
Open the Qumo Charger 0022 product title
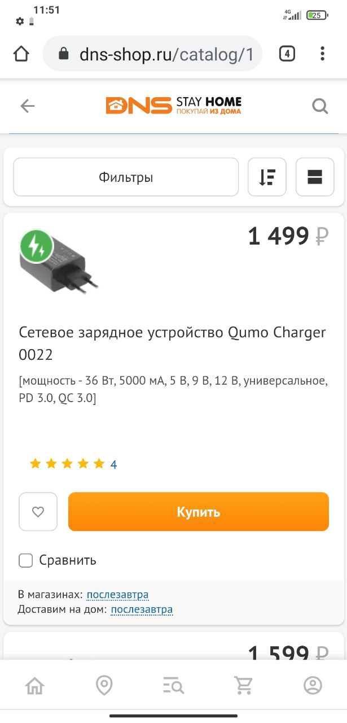pos(173,343)
